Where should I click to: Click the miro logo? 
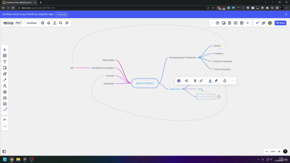8,23
